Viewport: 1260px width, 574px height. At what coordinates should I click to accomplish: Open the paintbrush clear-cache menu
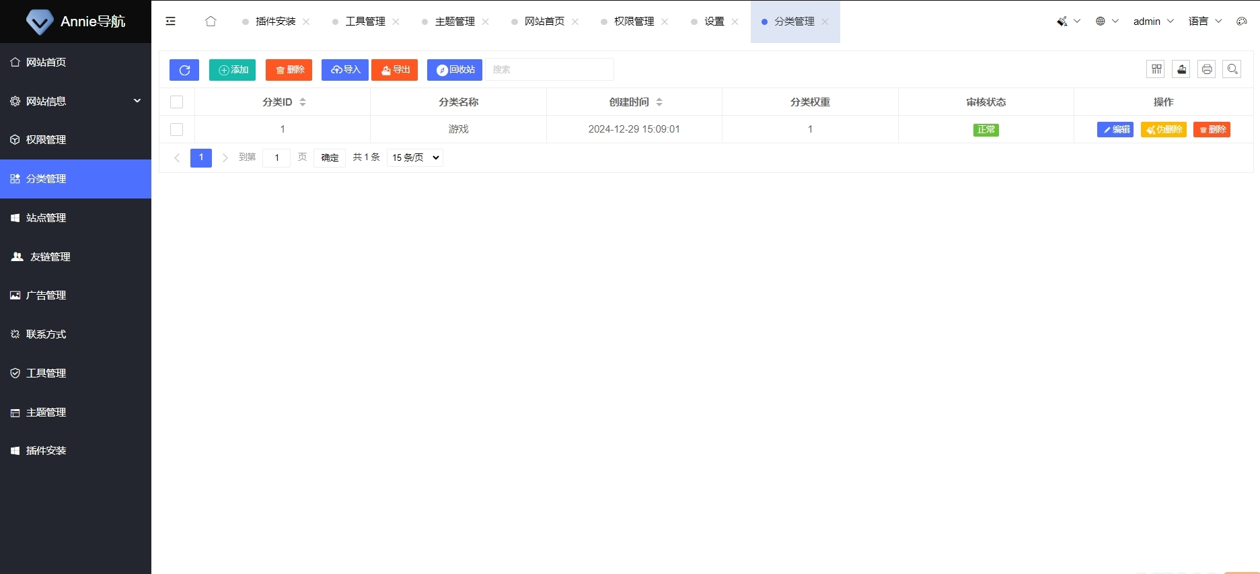[1068, 22]
